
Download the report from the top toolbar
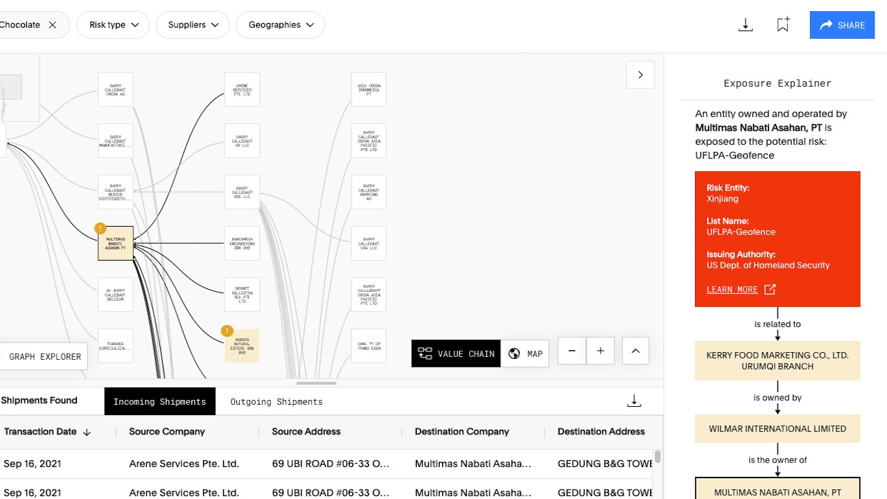click(x=746, y=25)
